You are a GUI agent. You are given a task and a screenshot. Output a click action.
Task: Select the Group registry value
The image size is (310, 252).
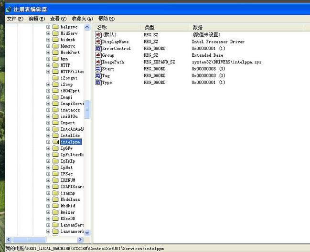point(108,55)
